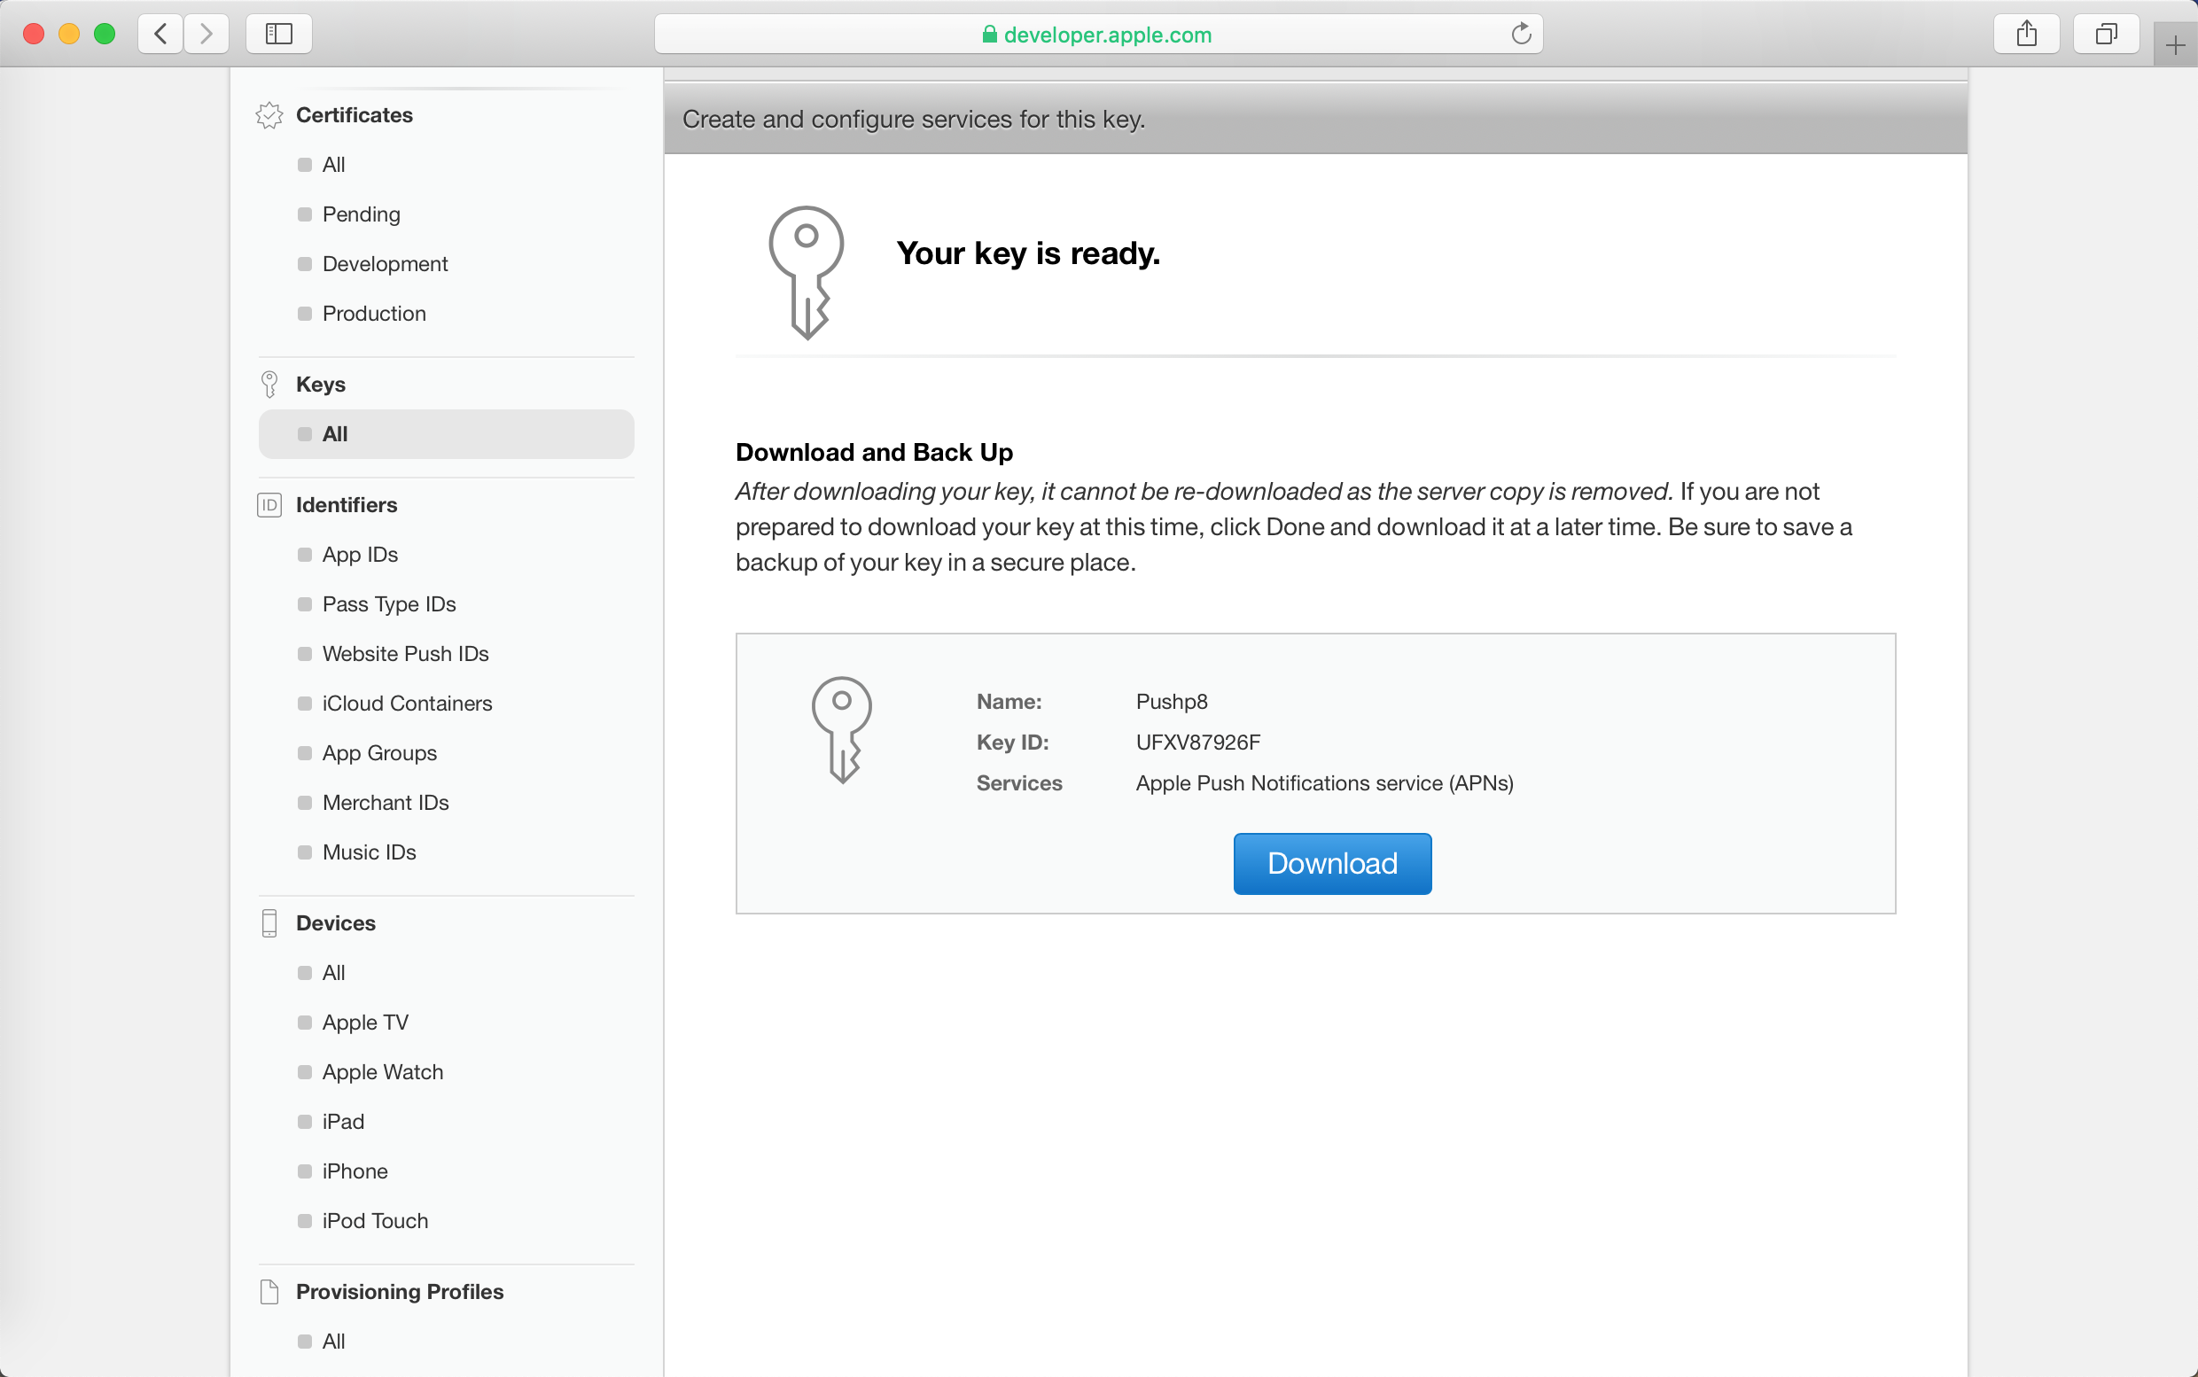This screenshot has height=1377, width=2198.
Task: Click the Certificates section heading
Action: point(355,116)
